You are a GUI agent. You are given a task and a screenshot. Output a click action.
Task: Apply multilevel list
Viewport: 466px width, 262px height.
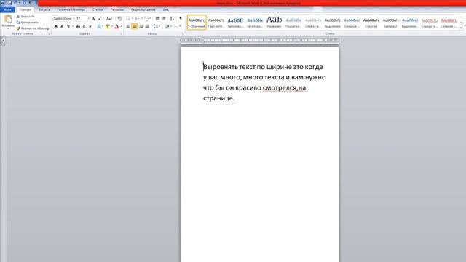(x=147, y=19)
